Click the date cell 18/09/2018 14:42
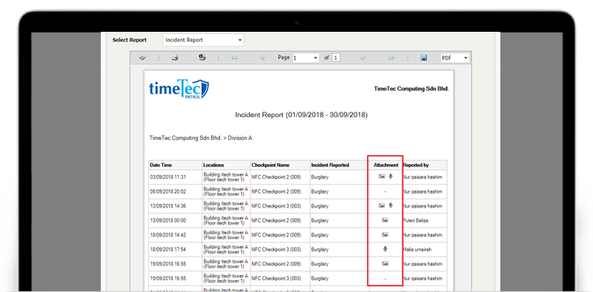Viewport: 593px width, 292px height. pyautogui.click(x=168, y=235)
